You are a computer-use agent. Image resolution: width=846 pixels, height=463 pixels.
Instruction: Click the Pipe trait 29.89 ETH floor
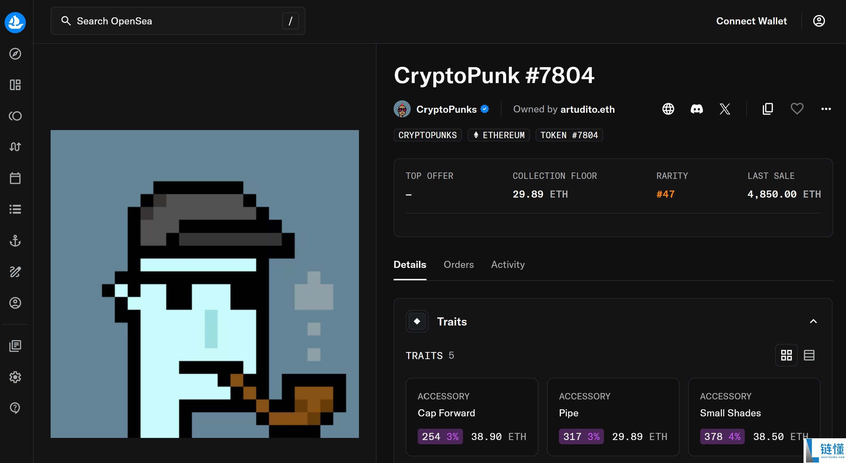pos(640,436)
